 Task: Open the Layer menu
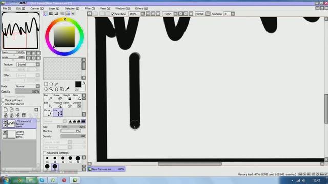(54, 8)
